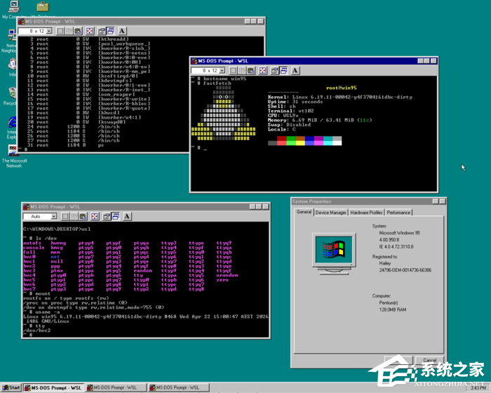This screenshot has height=393, width=491.
Task: Click 'urandom' entry in the /dev listing
Action: point(227,275)
